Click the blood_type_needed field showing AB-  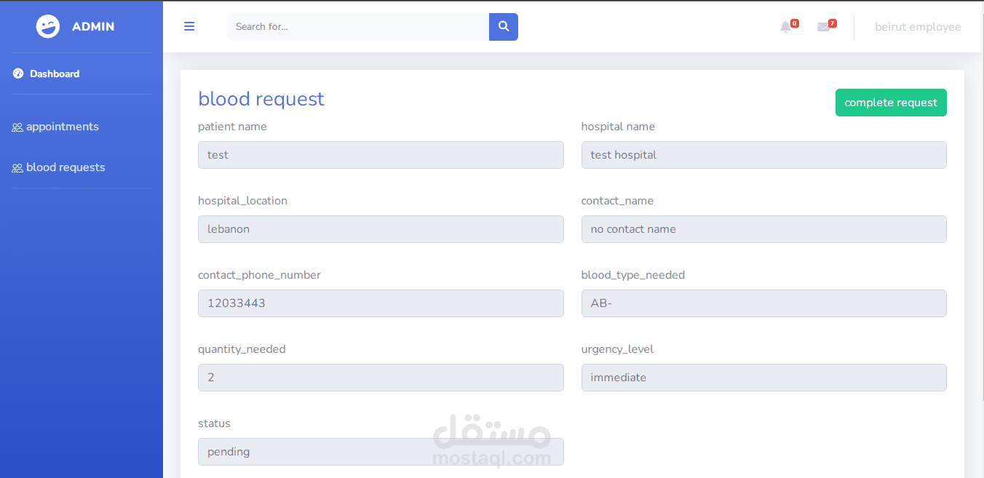click(763, 303)
